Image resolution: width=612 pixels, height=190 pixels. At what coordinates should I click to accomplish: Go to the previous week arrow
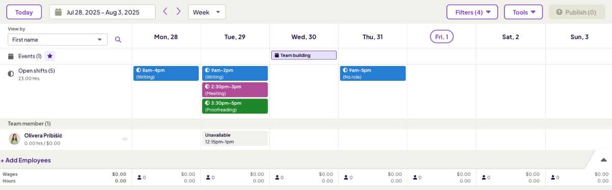[x=165, y=11]
